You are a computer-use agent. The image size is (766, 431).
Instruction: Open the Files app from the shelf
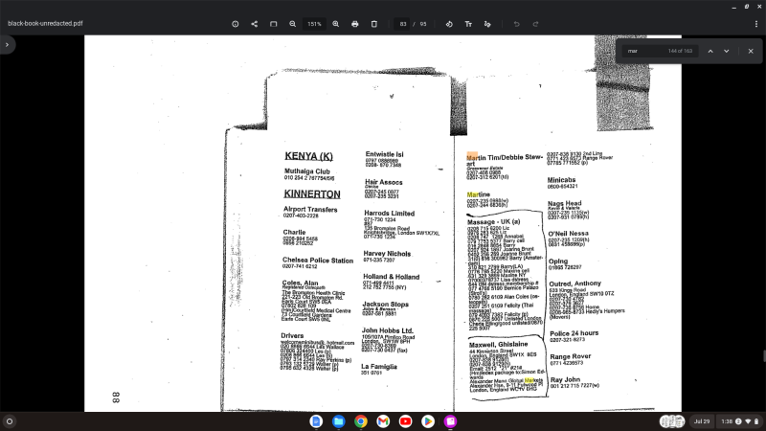(339, 421)
